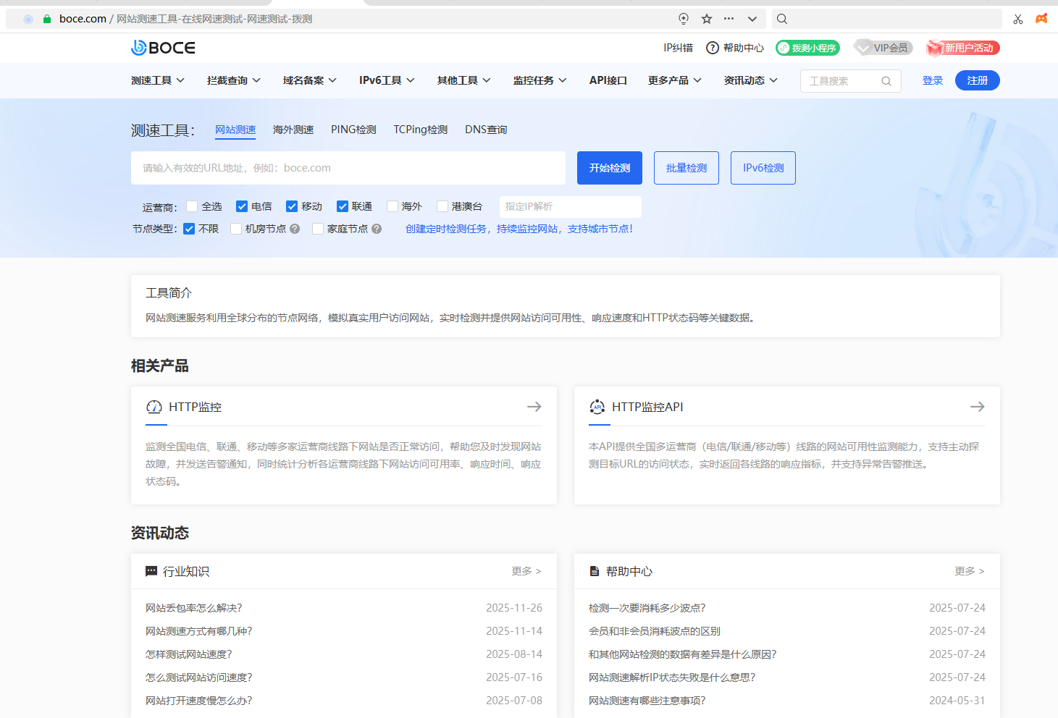1058x718 pixels.
Task: Open the 拨测小程序 badge
Action: [807, 48]
